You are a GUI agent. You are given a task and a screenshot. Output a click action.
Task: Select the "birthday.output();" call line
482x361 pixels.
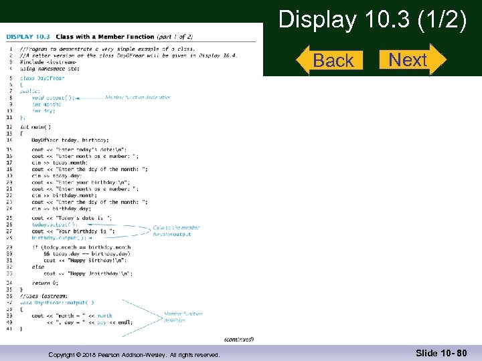click(59, 238)
